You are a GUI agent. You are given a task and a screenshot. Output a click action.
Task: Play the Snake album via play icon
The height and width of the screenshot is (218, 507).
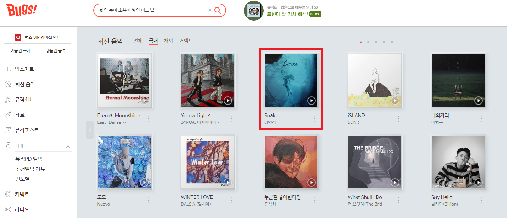(x=311, y=101)
